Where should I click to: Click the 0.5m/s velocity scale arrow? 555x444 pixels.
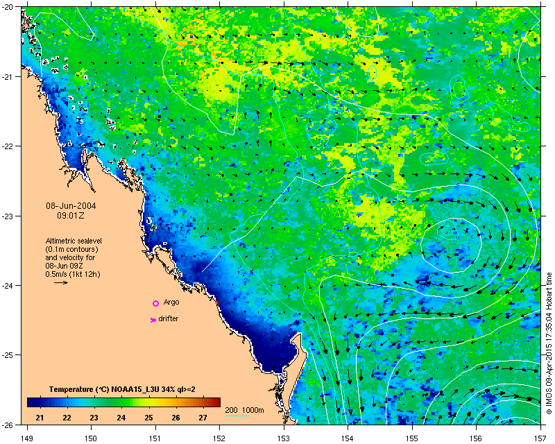(x=61, y=282)
